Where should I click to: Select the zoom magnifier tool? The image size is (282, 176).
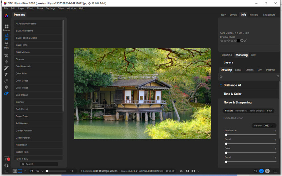[x=6, y=93]
